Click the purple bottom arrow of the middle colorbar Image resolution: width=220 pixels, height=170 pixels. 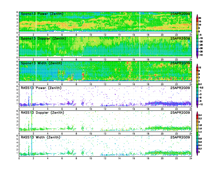click(x=197, y=106)
